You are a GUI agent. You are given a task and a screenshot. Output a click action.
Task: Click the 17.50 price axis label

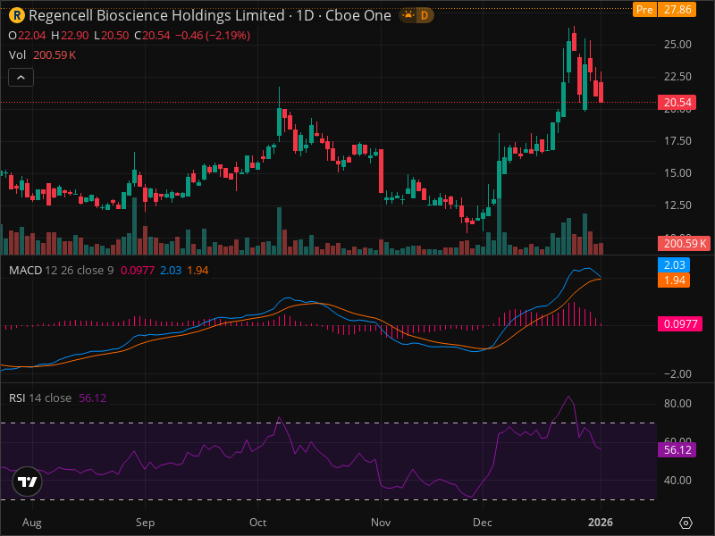tap(677, 141)
